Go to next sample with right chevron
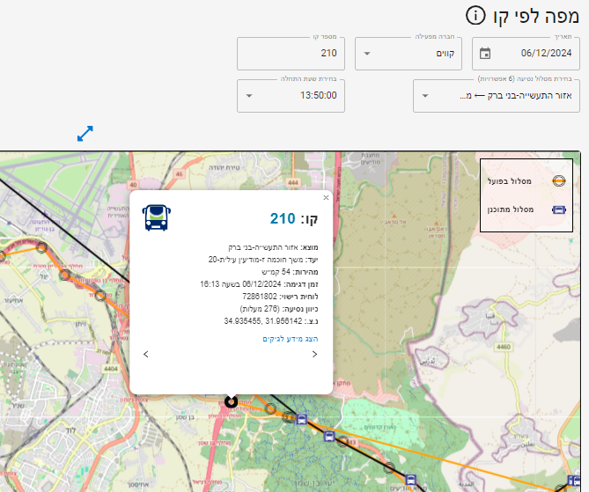The width and height of the screenshot is (589, 492). pos(315,354)
